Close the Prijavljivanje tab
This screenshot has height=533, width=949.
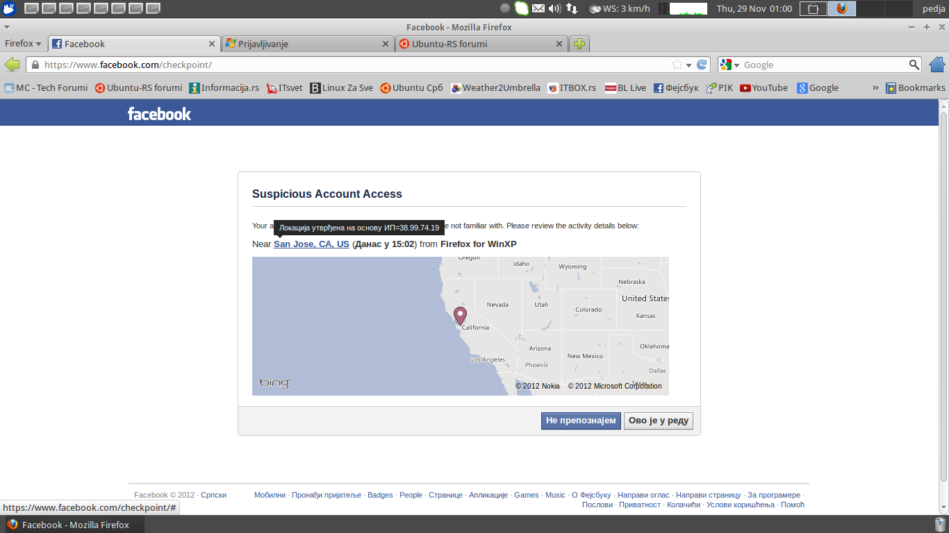[x=386, y=44]
